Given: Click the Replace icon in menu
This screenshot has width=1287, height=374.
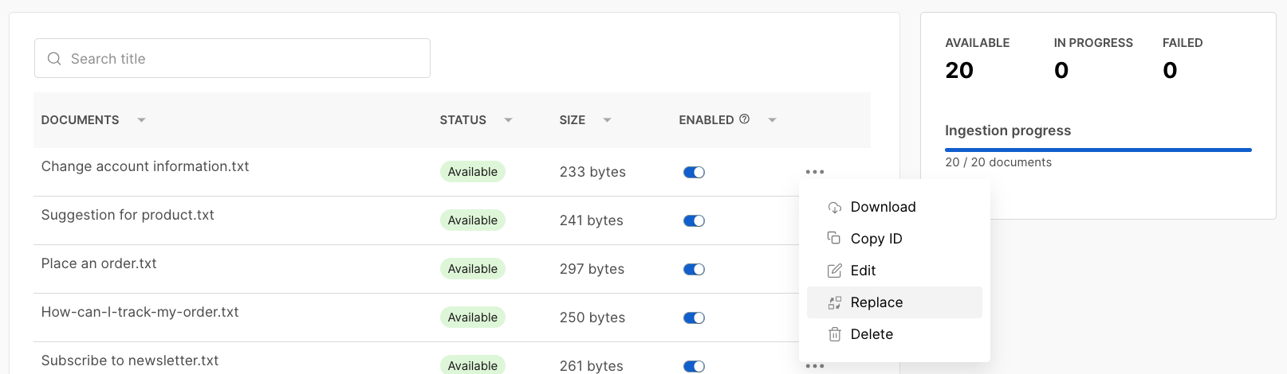Looking at the screenshot, I should point(834,302).
